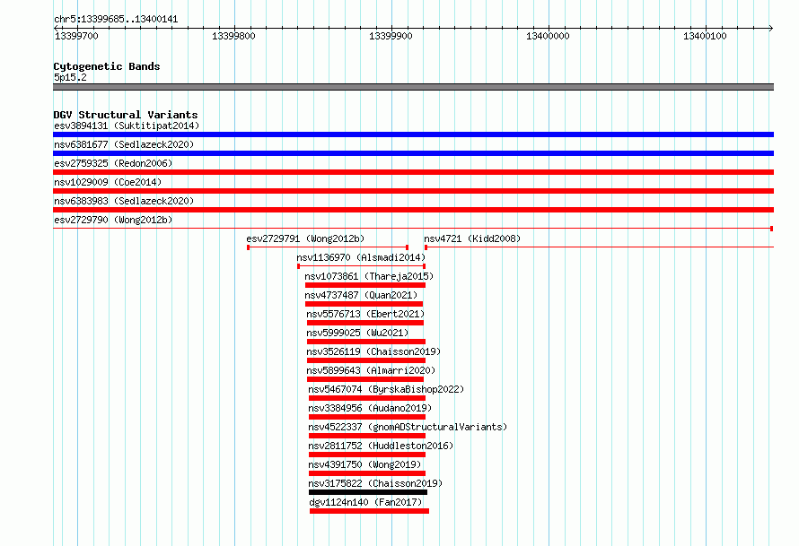Click the ruler's left arrowhead
Image resolution: width=799 pixels, height=546 pixels.
[56, 29]
